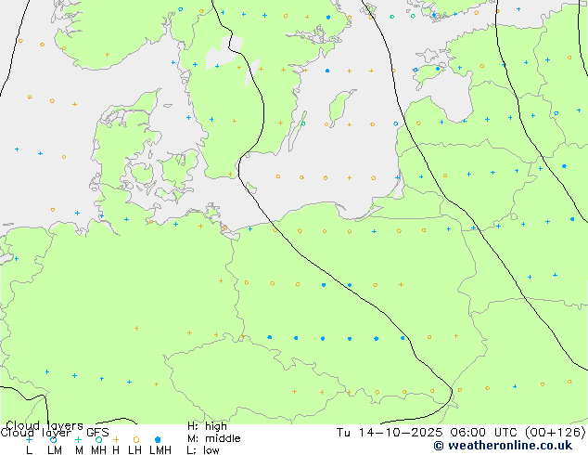Click the 'LMH' legend label
This screenshot has height=455, width=588.
pos(160,450)
